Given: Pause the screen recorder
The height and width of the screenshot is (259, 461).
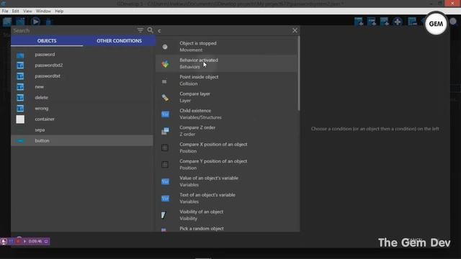Looking at the screenshot, I should click(x=11, y=242).
